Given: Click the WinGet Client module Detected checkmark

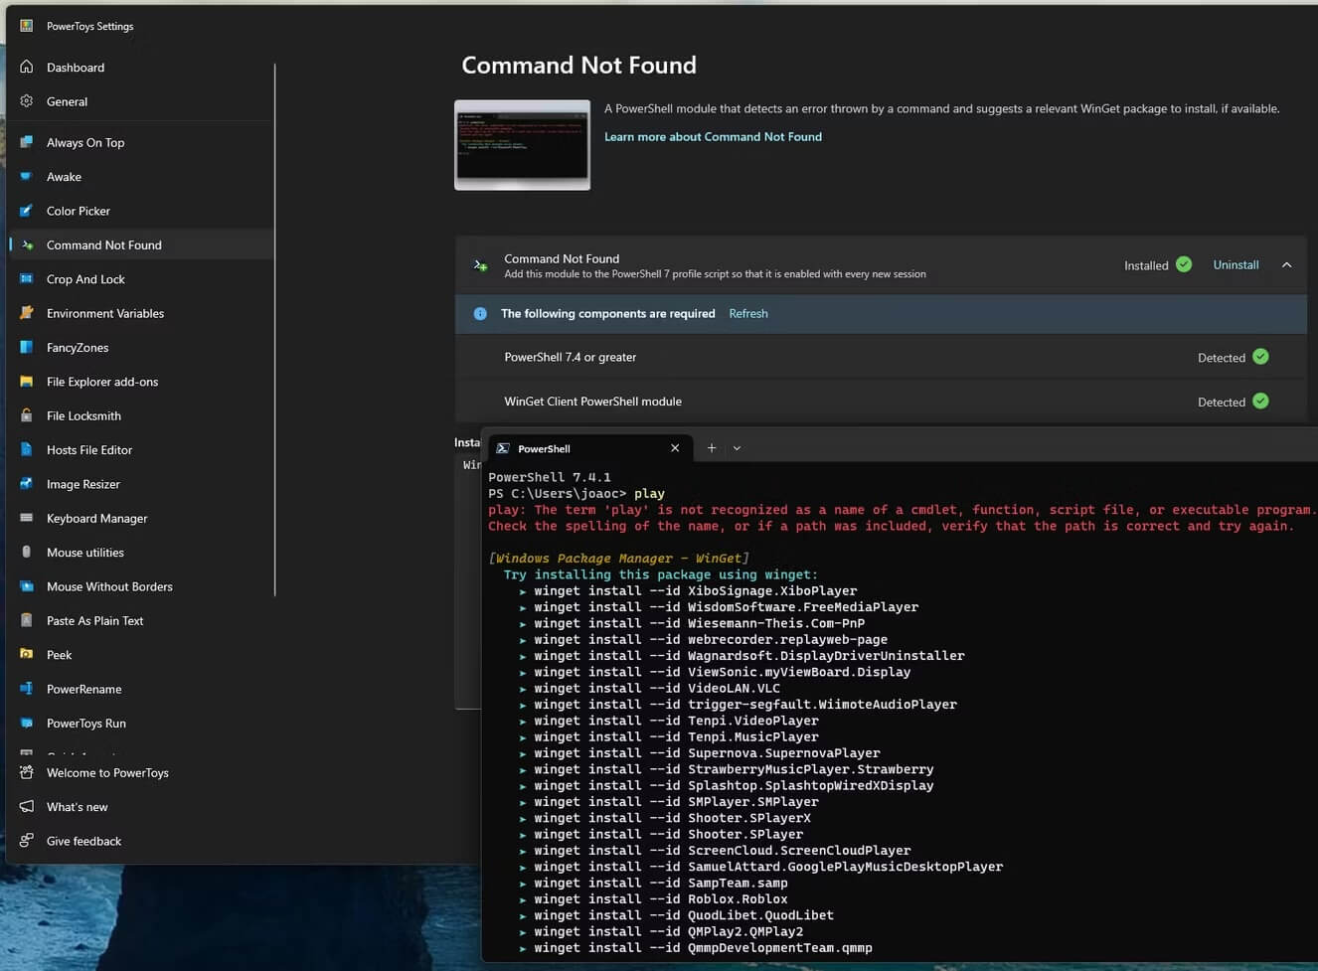Looking at the screenshot, I should (x=1260, y=402).
